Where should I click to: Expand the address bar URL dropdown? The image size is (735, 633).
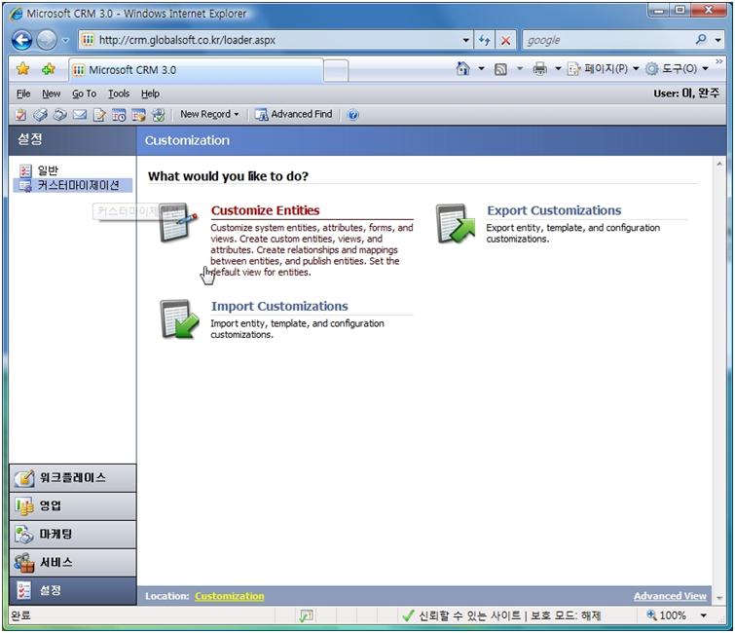coord(465,40)
